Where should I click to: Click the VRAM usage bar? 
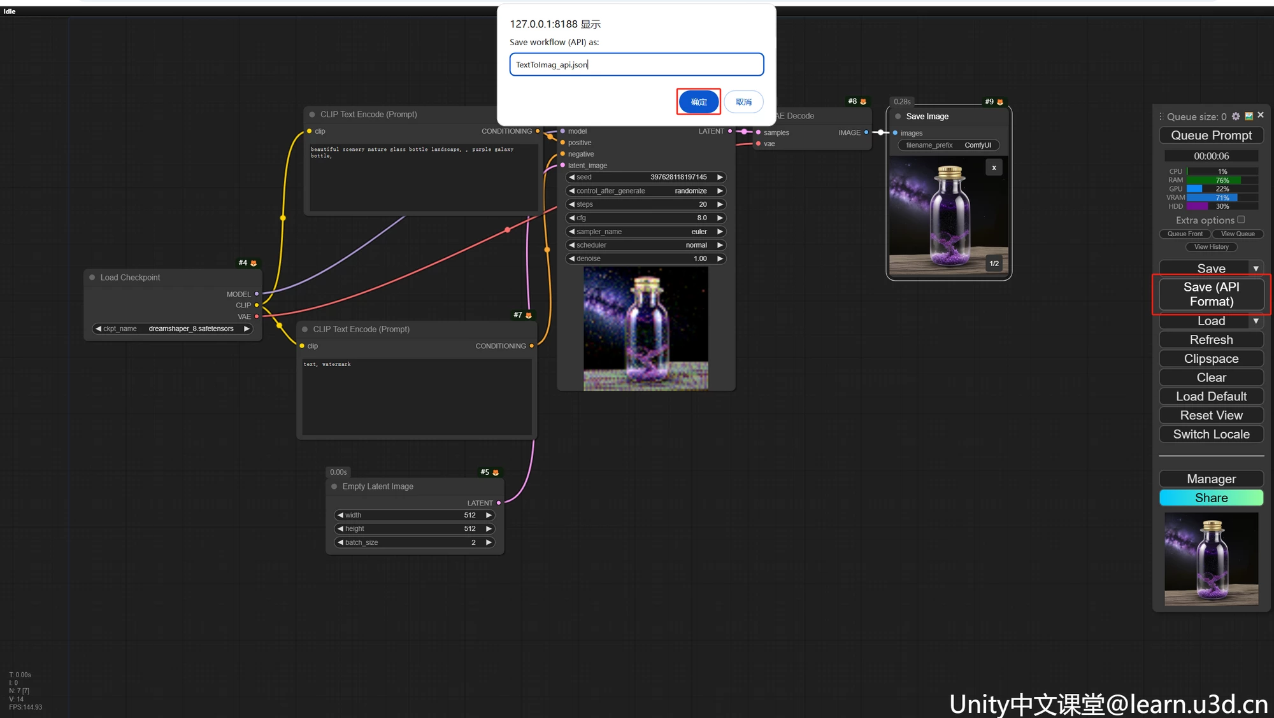pyautogui.click(x=1222, y=197)
